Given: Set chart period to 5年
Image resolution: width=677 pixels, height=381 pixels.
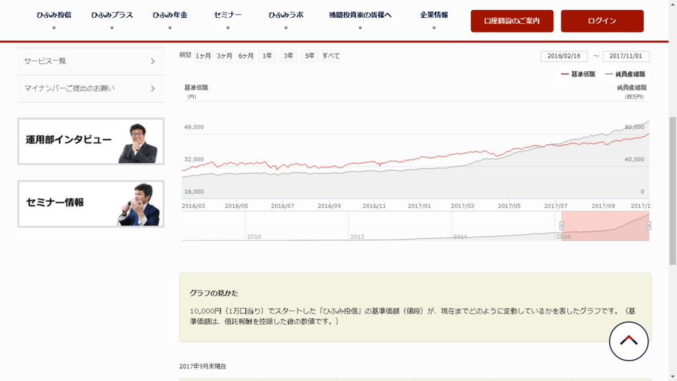Looking at the screenshot, I should pos(309,56).
